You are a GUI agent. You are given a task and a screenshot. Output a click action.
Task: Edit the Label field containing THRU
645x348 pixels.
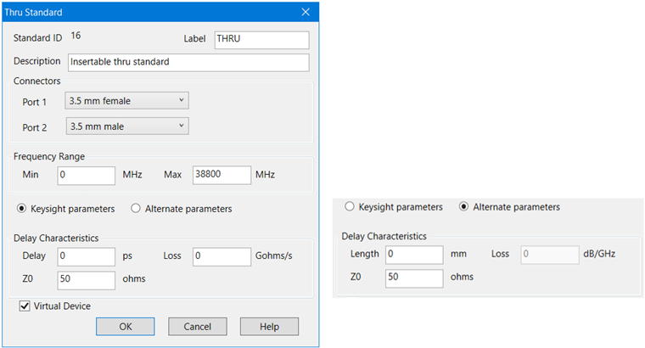pos(261,40)
